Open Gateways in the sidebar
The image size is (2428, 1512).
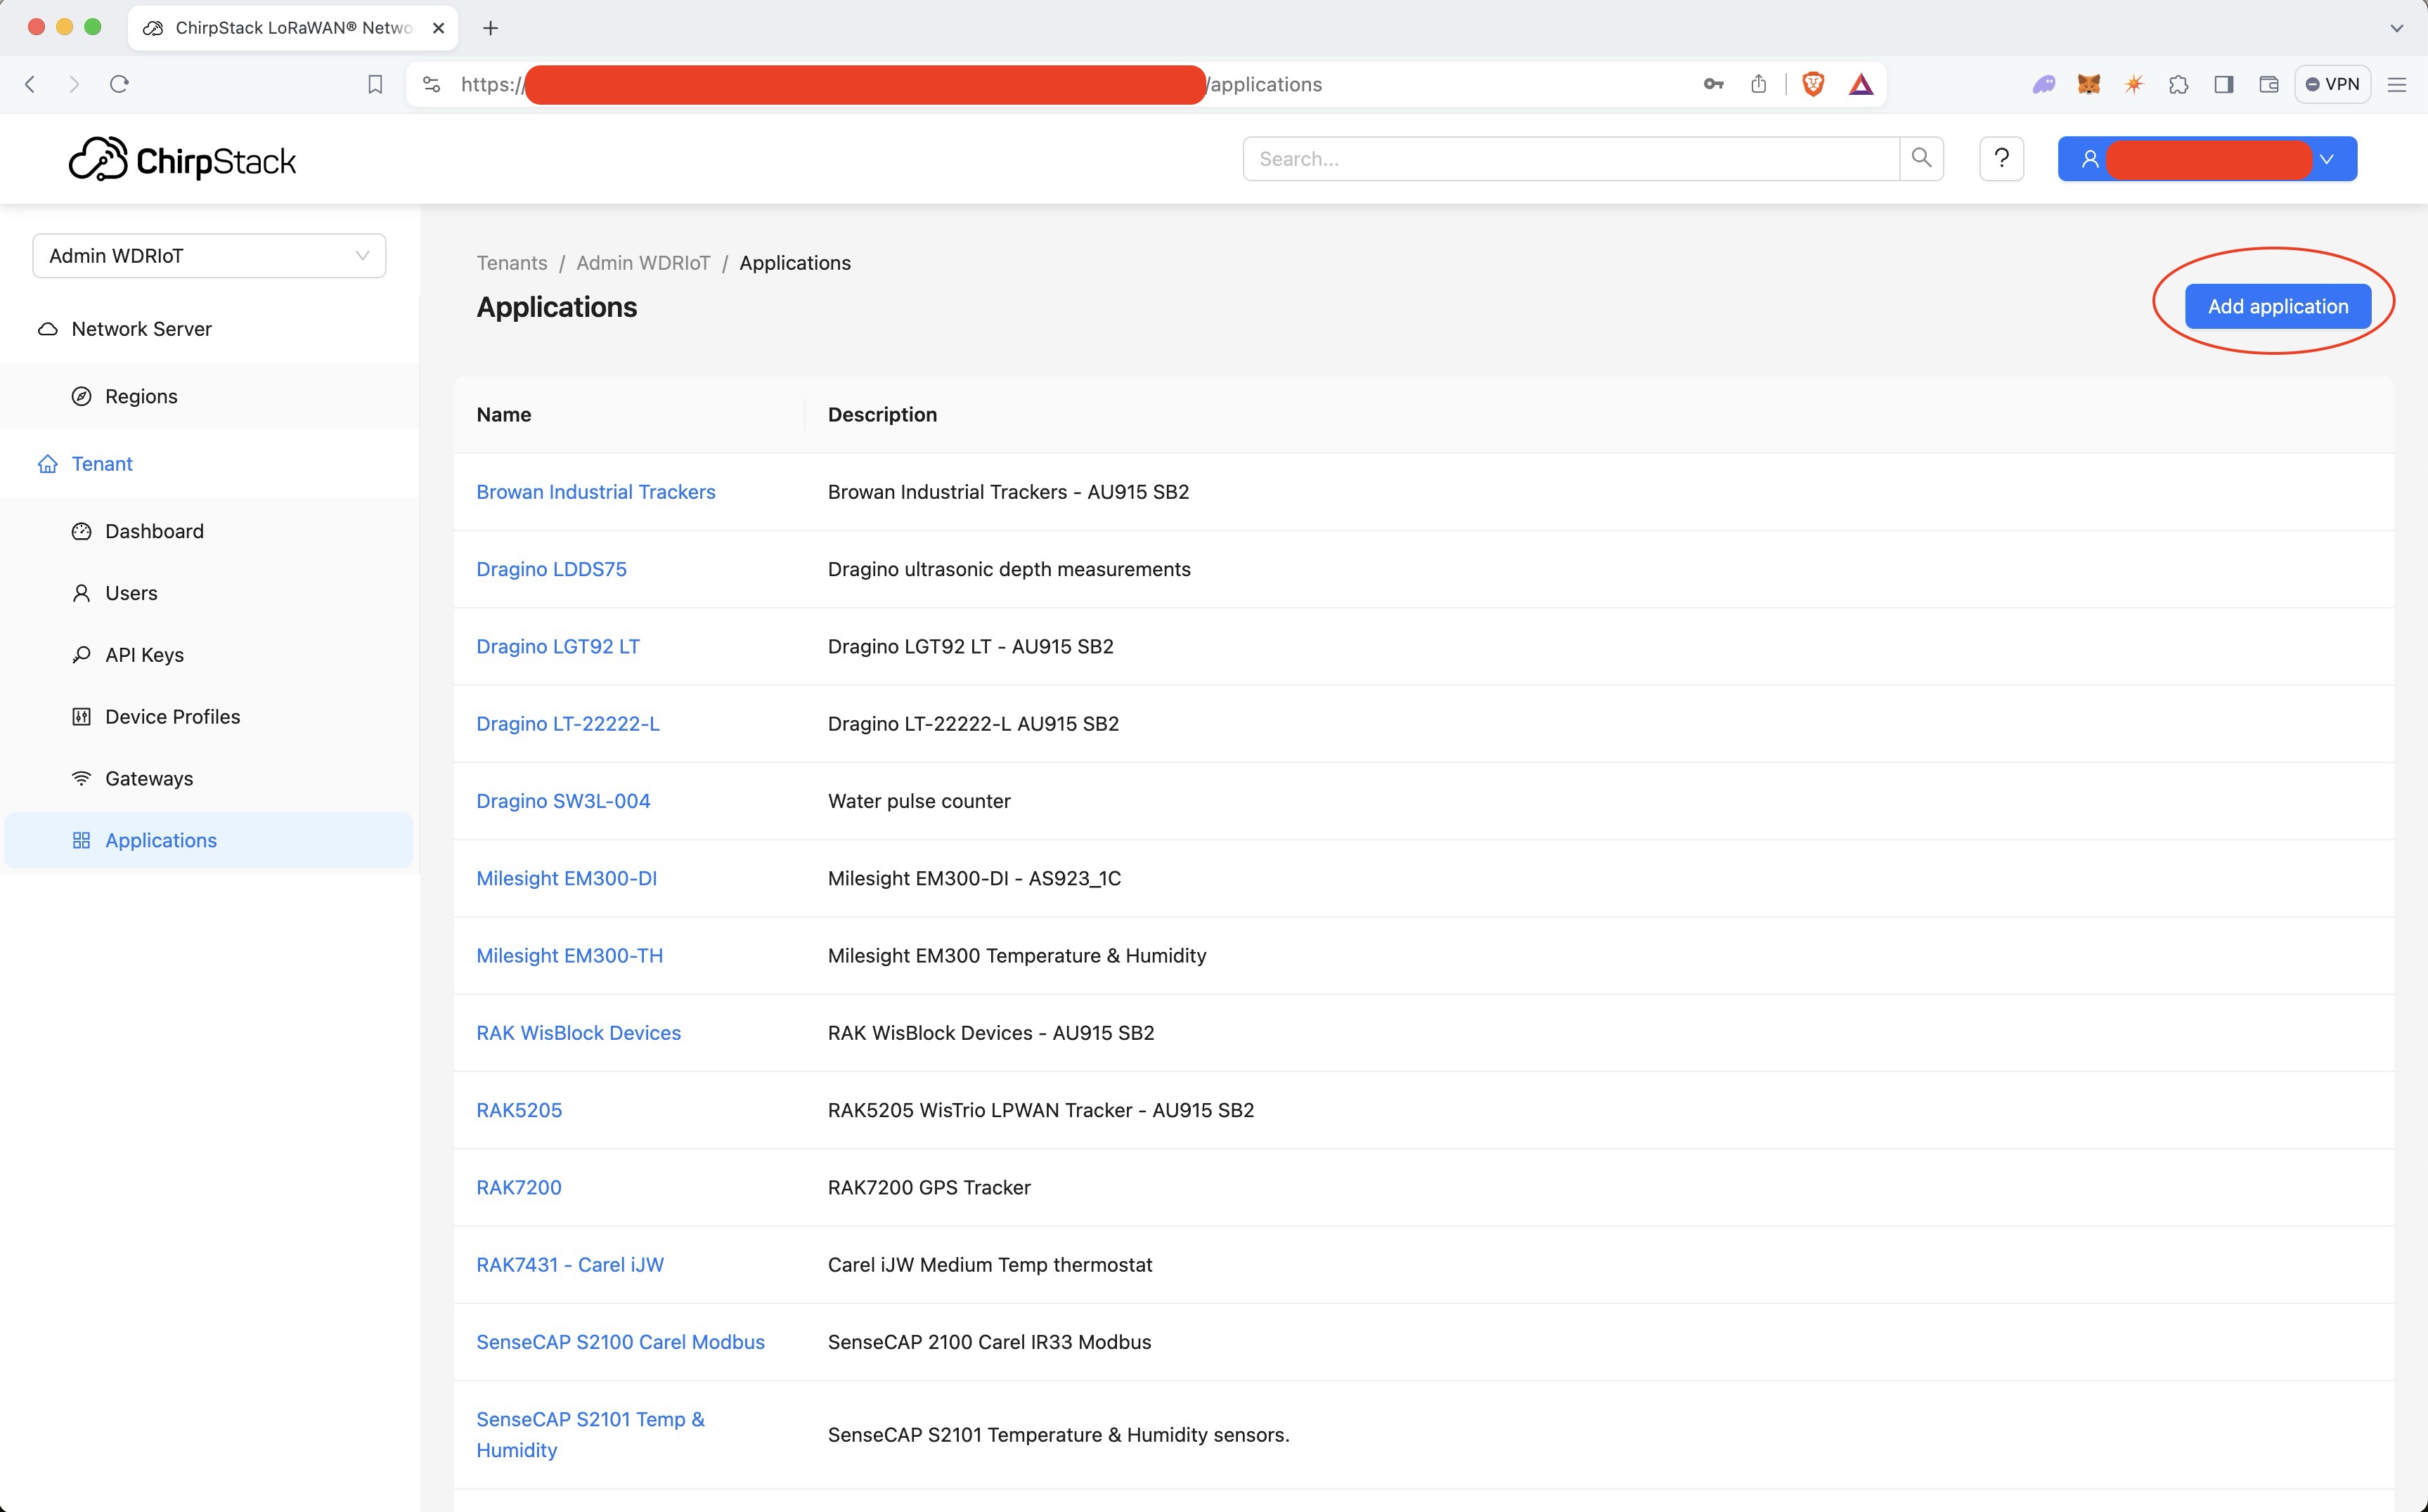pyautogui.click(x=149, y=778)
